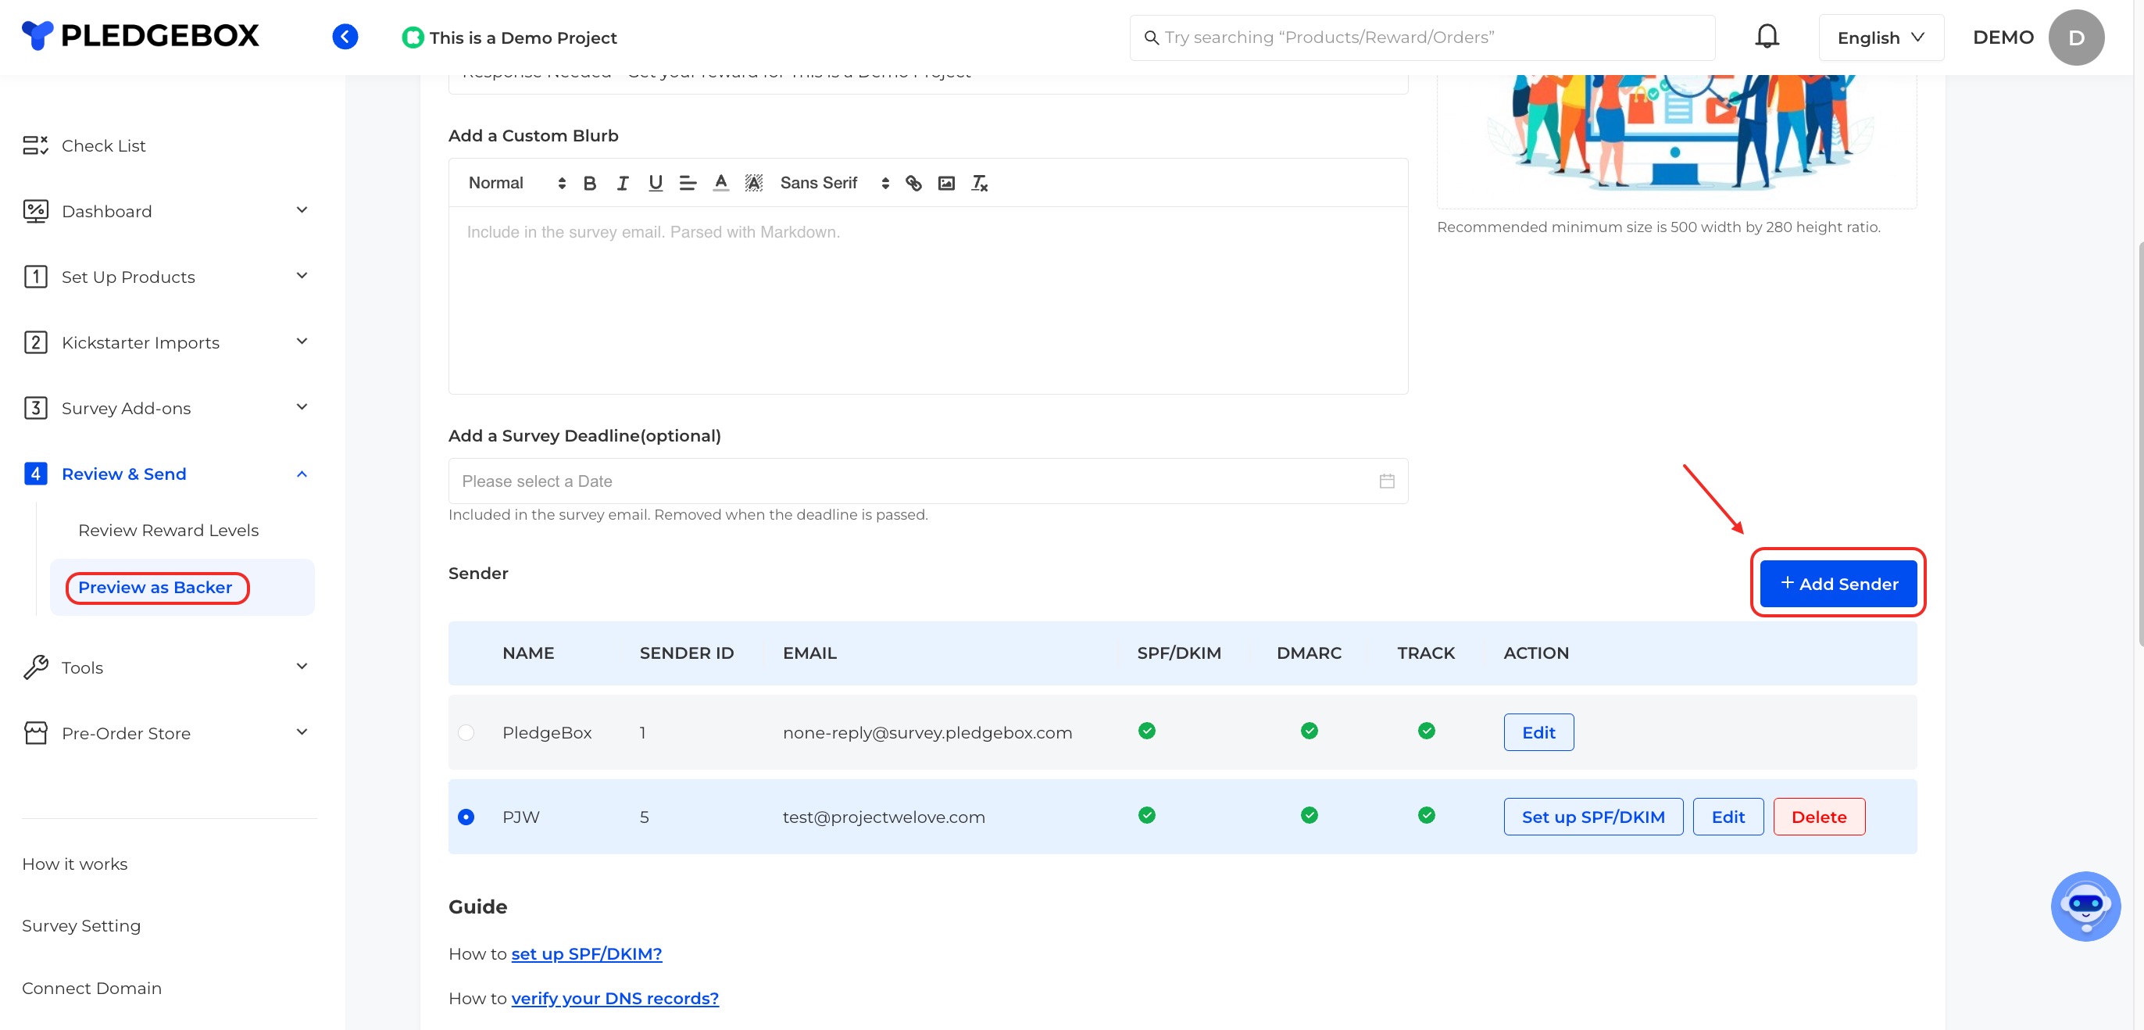Screen dimensions: 2144x1030
Task: Click the PledgeBox logo
Action: pos(140,36)
